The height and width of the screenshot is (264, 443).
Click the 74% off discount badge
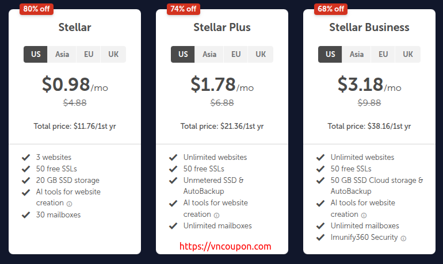click(x=183, y=9)
